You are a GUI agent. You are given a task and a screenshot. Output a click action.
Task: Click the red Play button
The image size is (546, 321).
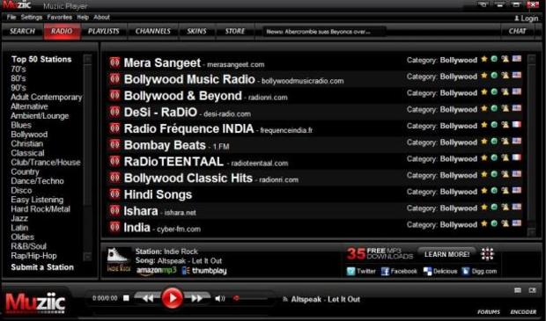pos(172,298)
